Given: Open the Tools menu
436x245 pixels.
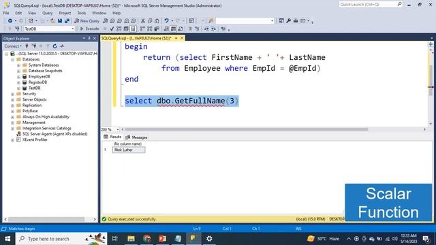Looking at the screenshot, I should (x=82, y=13).
